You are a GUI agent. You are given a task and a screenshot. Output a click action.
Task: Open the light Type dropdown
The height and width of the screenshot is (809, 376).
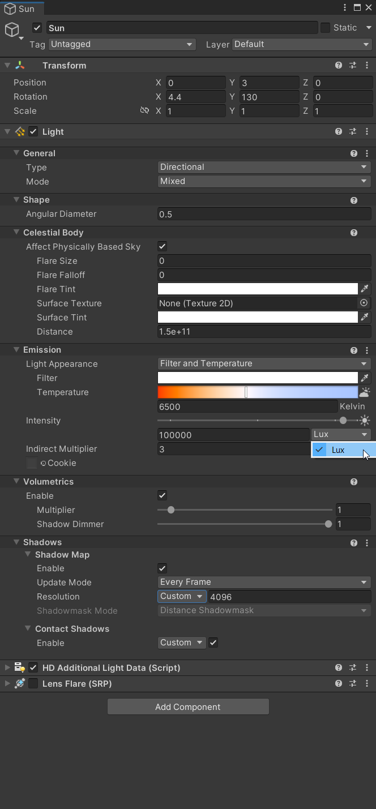coord(264,167)
